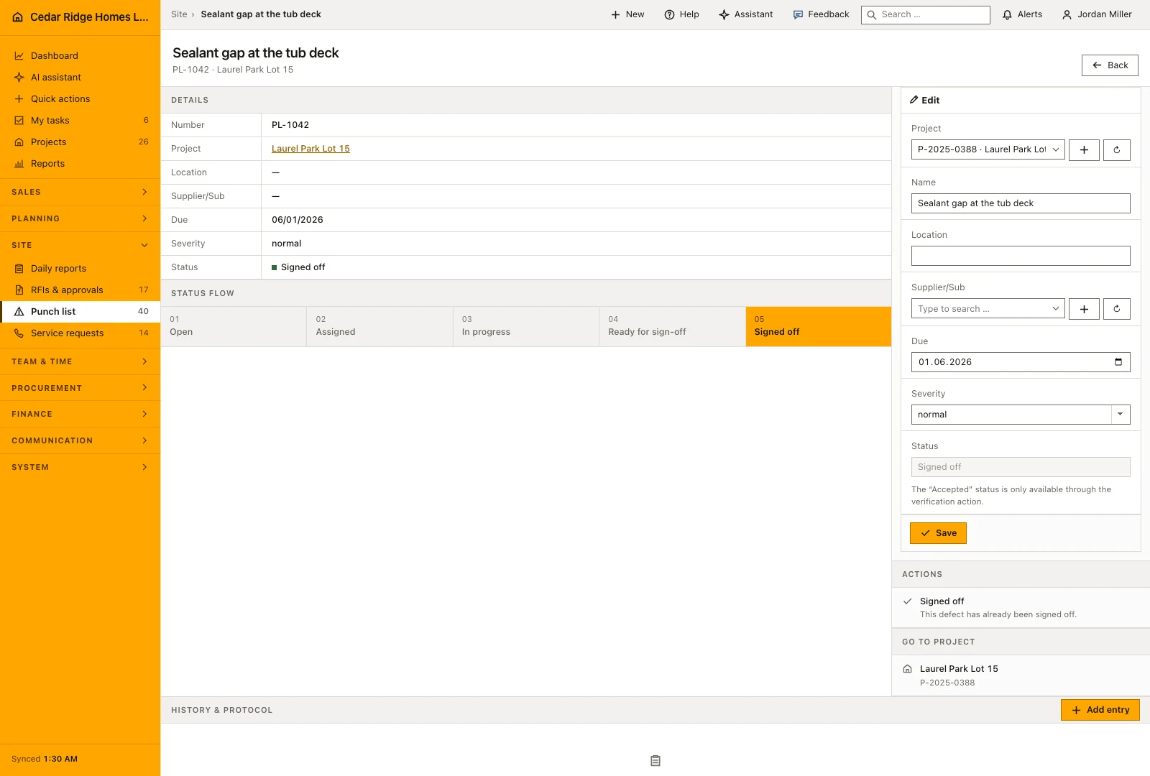
Task: Click the Save button
Action: [938, 533]
